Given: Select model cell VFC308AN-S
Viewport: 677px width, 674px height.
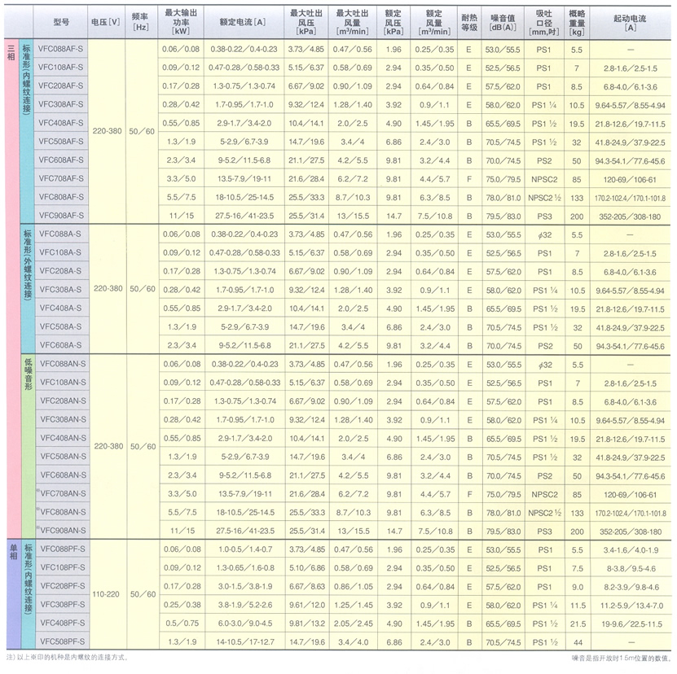Looking at the screenshot, I should [63, 419].
